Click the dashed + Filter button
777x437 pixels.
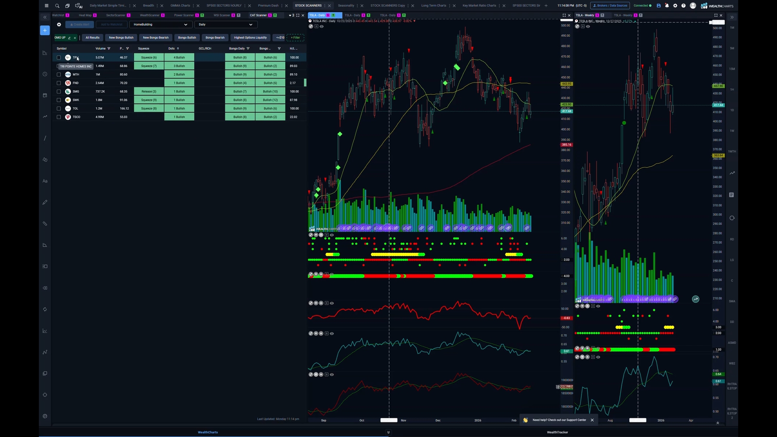295,38
